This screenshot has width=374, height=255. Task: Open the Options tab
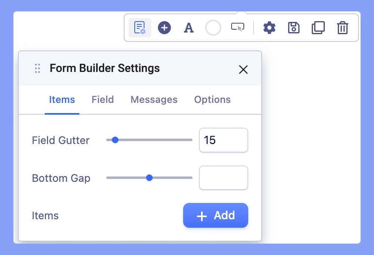pyautogui.click(x=212, y=100)
